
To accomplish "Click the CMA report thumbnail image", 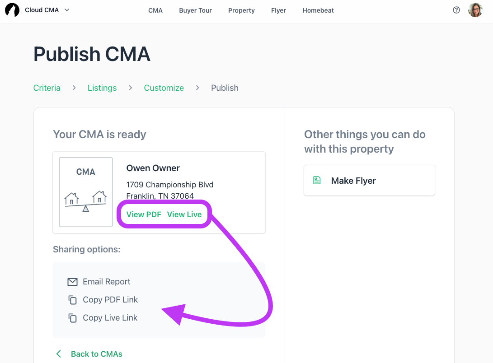I will coord(85,191).
